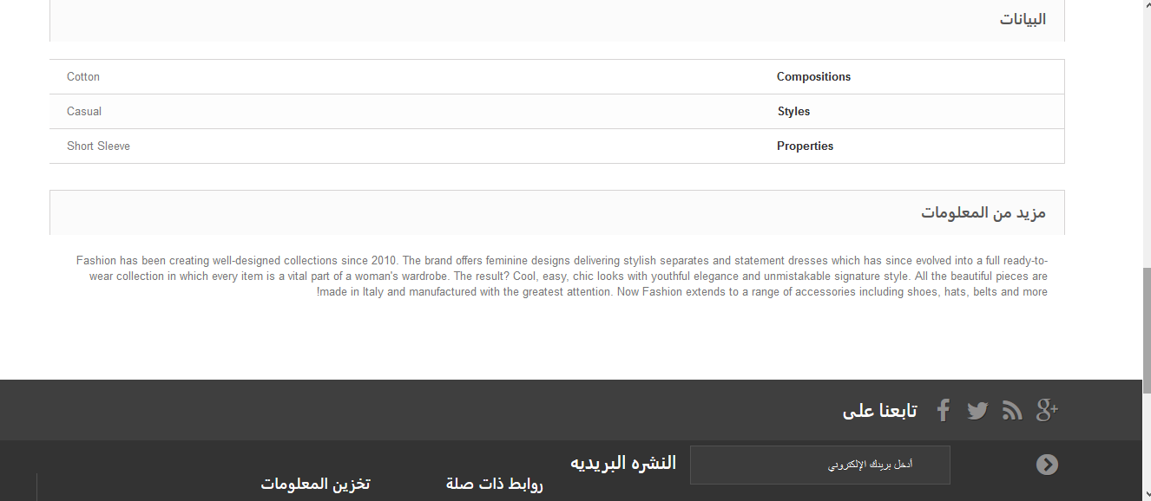Click the البيانات section heading

click(x=1023, y=19)
